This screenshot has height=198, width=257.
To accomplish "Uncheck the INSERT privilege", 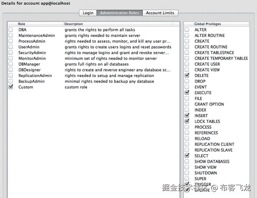I will tap(187, 115).
